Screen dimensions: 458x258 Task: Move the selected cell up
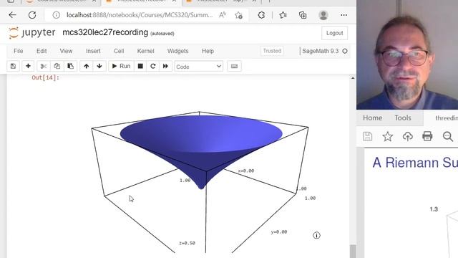pyautogui.click(x=86, y=66)
